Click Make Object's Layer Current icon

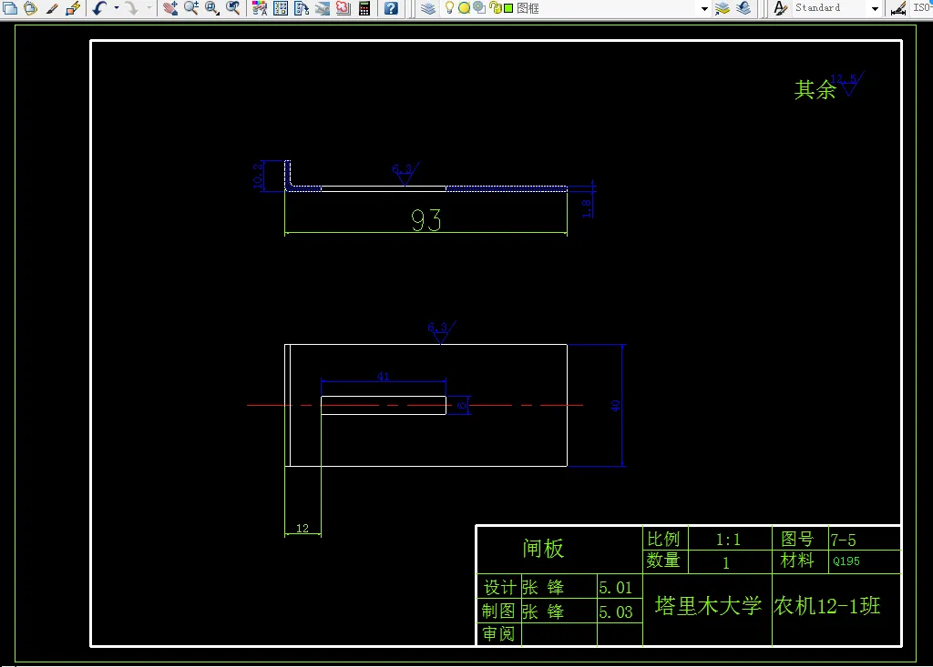[722, 8]
